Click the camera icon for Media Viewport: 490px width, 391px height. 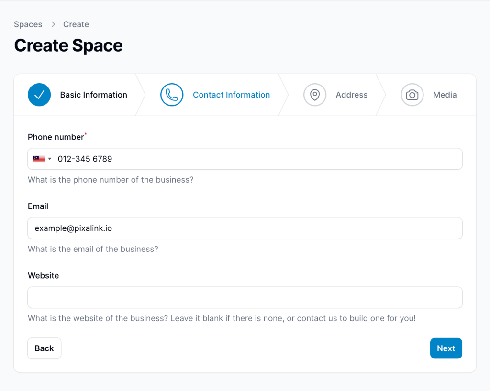point(412,95)
